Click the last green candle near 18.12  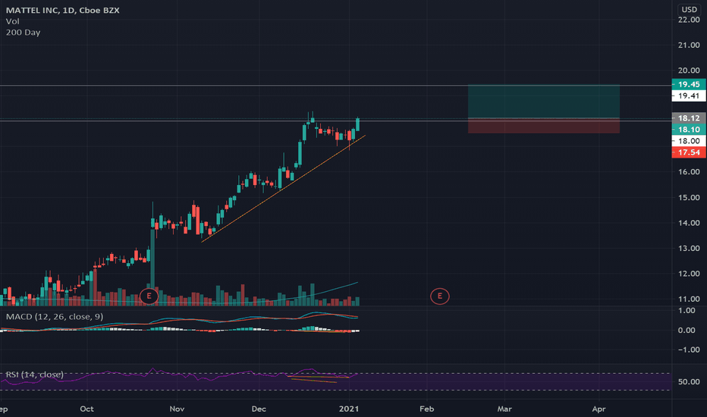point(357,124)
